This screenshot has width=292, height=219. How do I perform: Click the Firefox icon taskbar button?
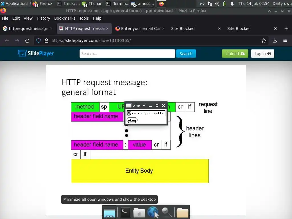pos(161,3)
